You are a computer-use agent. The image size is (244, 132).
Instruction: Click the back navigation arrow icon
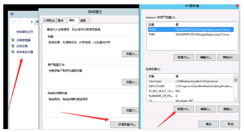tap(14, 22)
